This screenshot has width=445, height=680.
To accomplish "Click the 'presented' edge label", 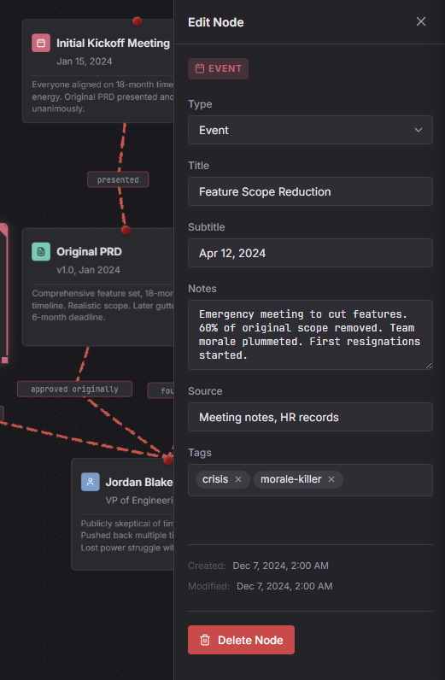I will click(118, 180).
